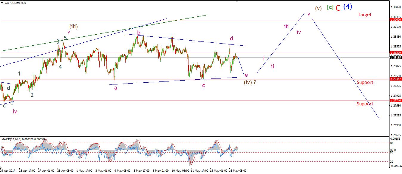Click the dark wave label 1
This screenshot has width=402, height=174.
coord(19,73)
